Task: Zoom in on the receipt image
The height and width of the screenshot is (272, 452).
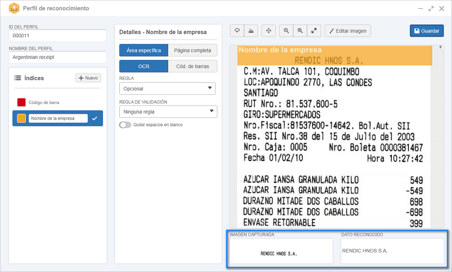Action: click(x=300, y=31)
